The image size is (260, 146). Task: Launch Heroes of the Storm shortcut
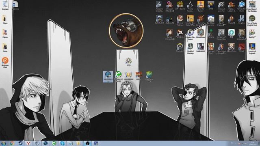point(242,6)
